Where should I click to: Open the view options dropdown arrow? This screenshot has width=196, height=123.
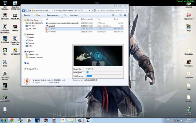[116, 15]
